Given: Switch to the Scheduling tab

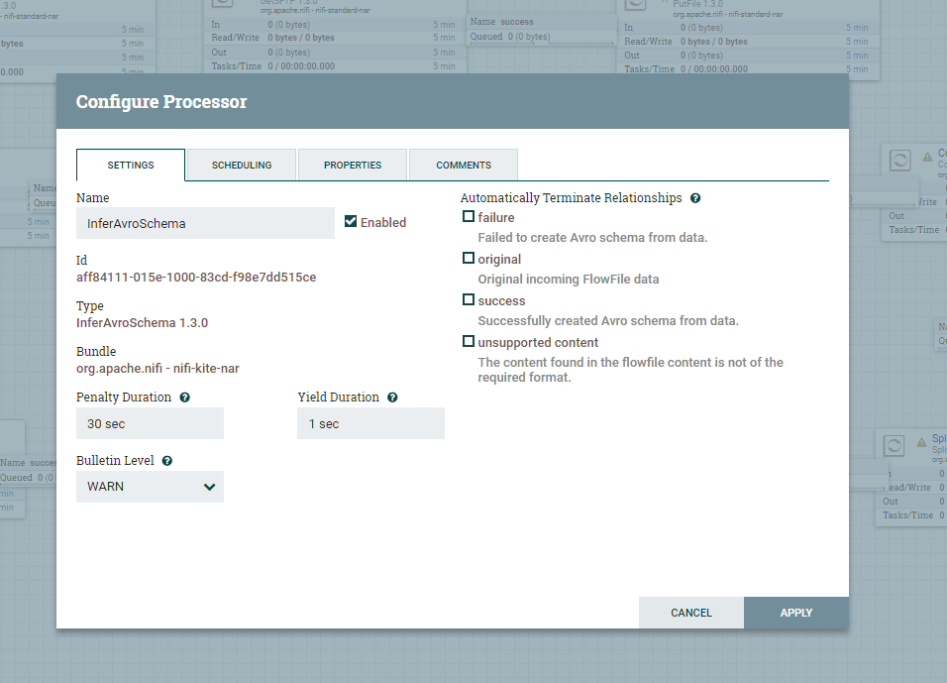Looking at the screenshot, I should (x=242, y=165).
